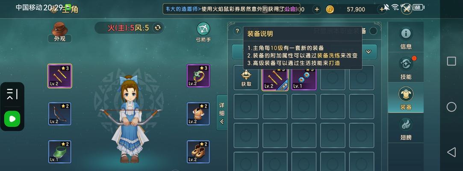Add gold coins with plus button
This screenshot has width=463, height=171.
[x=382, y=9]
